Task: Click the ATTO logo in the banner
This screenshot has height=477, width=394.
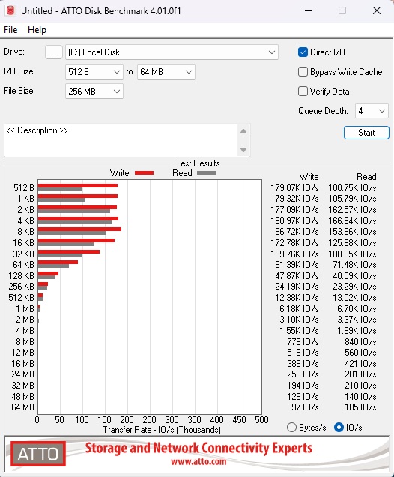Action: (38, 454)
